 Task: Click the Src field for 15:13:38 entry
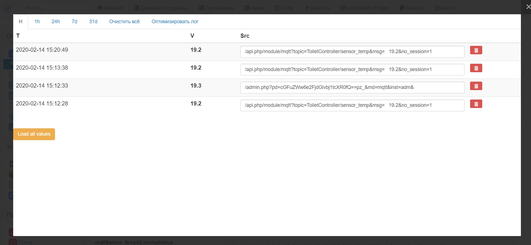(352, 70)
